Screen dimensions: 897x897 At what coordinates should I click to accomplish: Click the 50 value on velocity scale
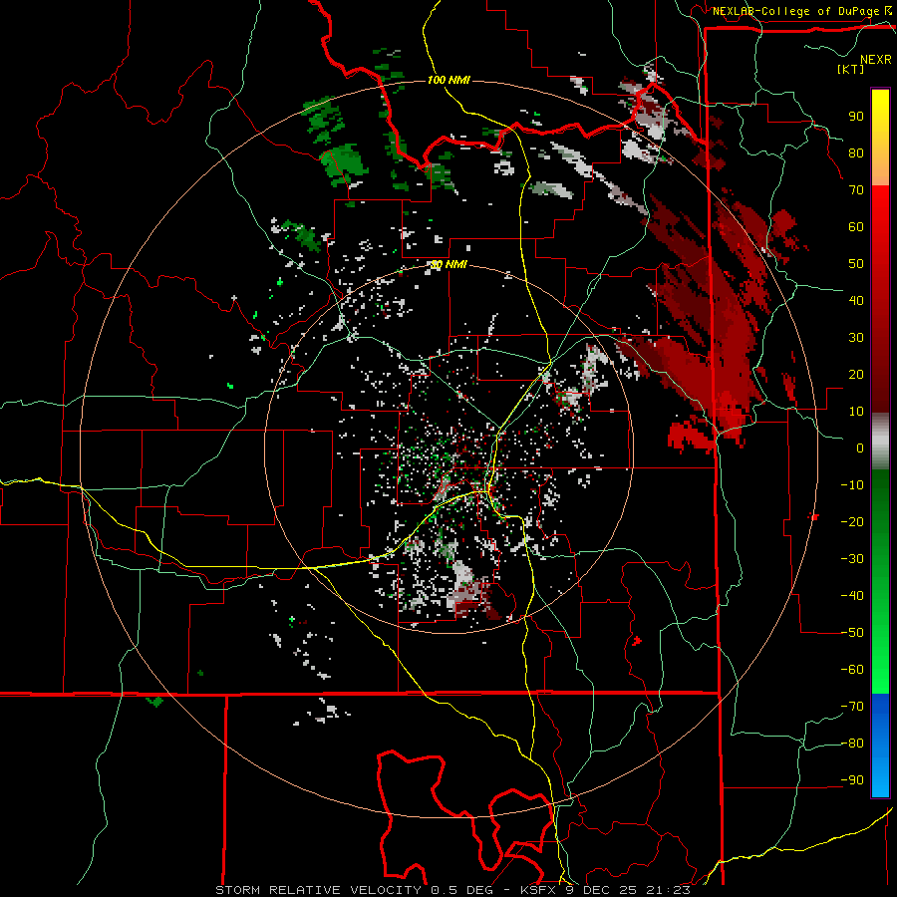coord(856,264)
